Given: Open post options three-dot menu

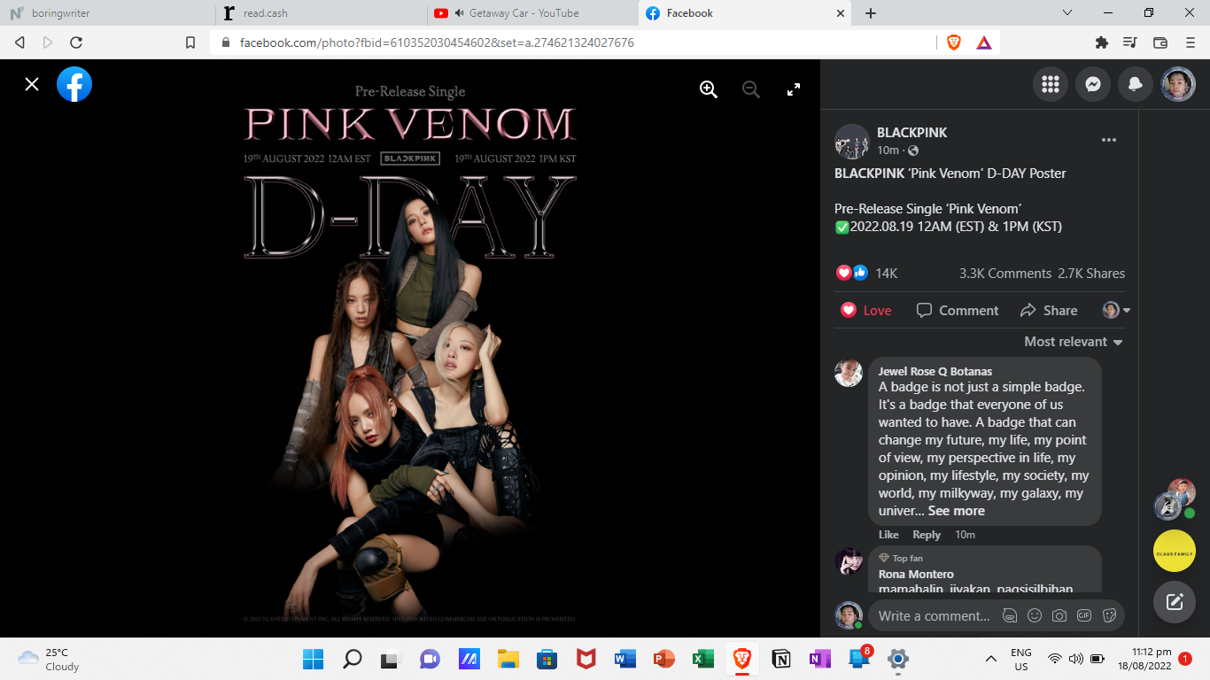Looking at the screenshot, I should tap(1109, 140).
